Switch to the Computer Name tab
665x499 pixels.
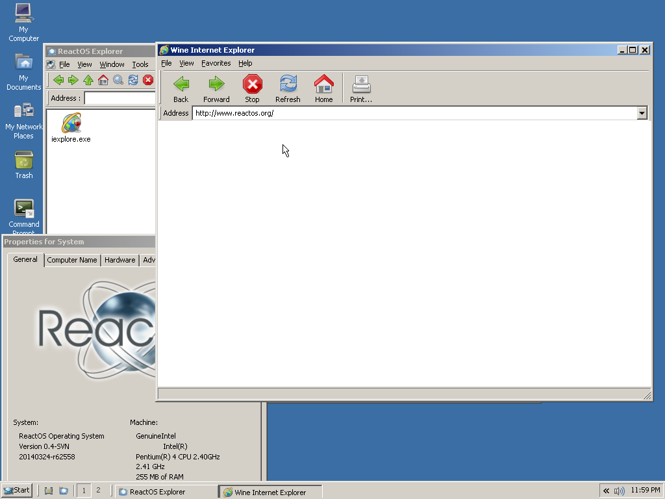pyautogui.click(x=72, y=260)
